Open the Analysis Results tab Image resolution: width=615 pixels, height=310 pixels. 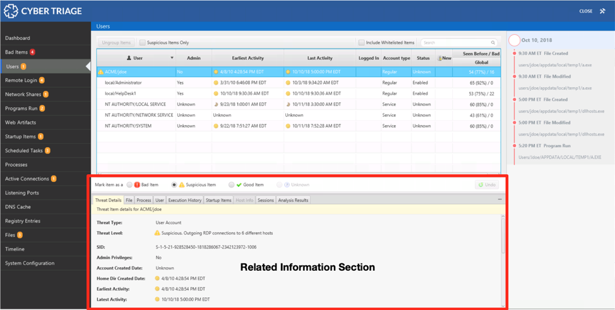tap(294, 200)
